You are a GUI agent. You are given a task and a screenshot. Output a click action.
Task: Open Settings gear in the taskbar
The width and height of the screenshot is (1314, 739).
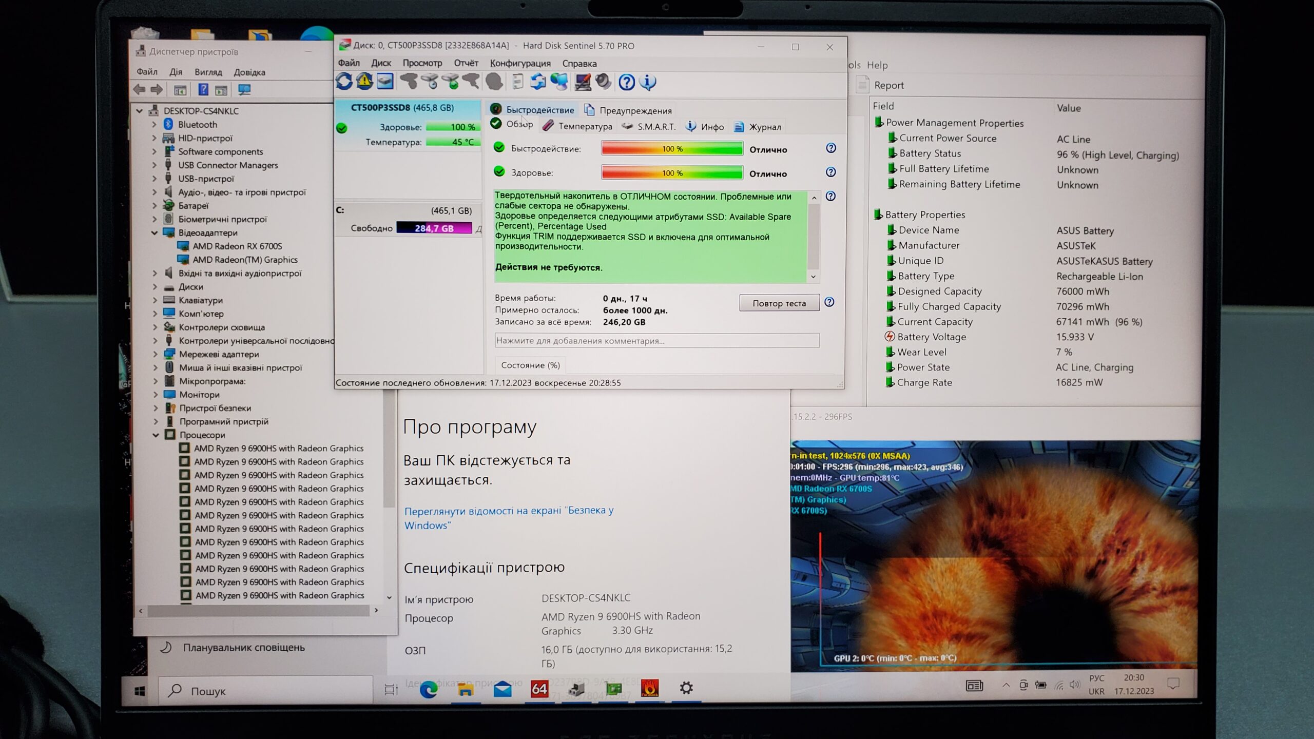click(686, 688)
